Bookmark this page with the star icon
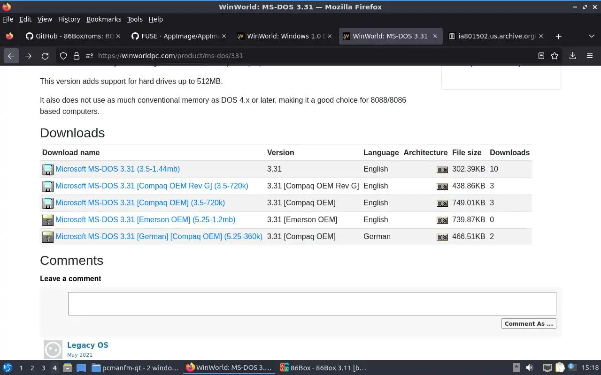This screenshot has height=375, width=601. coord(555,56)
